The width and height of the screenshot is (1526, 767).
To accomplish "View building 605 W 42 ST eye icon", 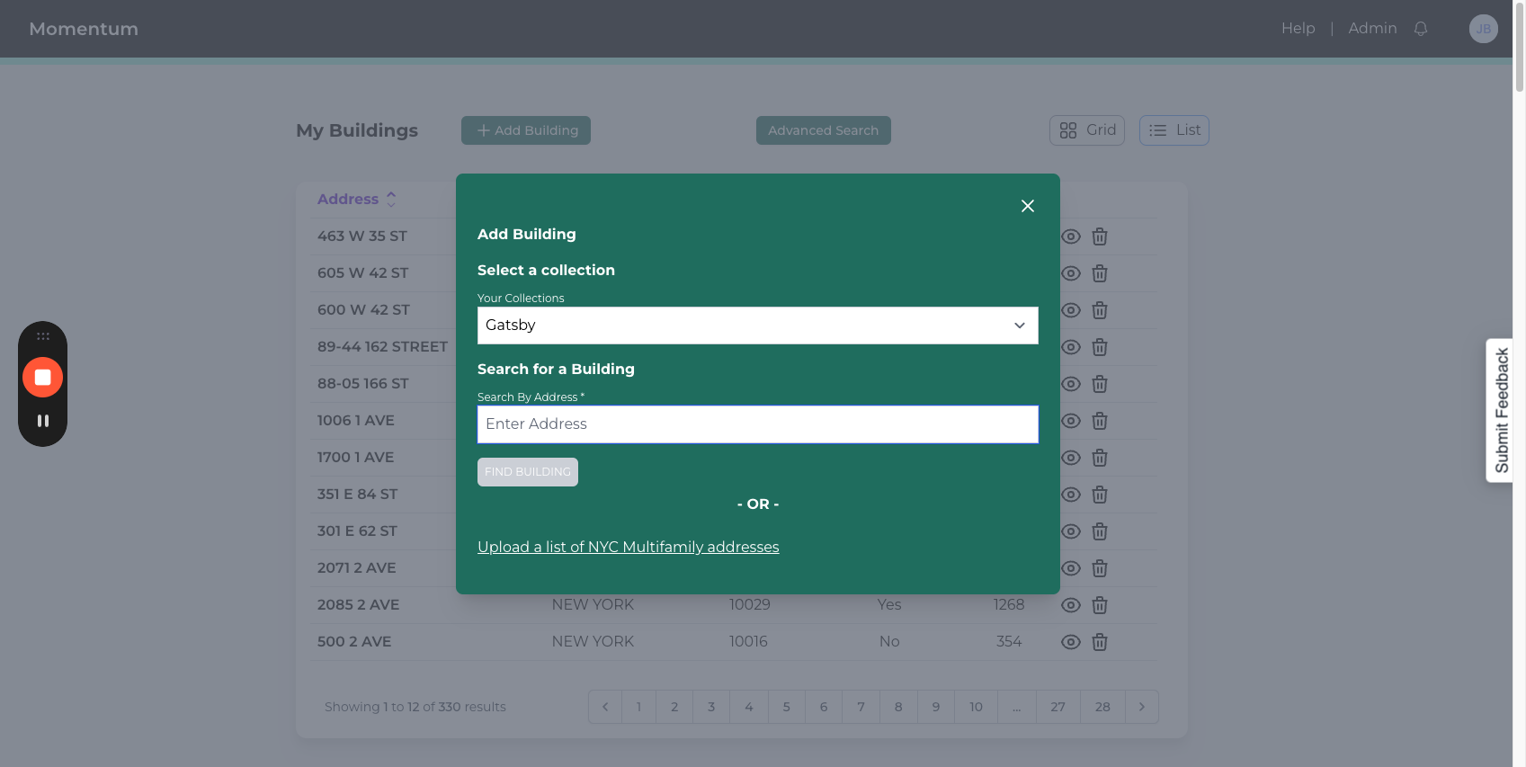I will 1070,273.
